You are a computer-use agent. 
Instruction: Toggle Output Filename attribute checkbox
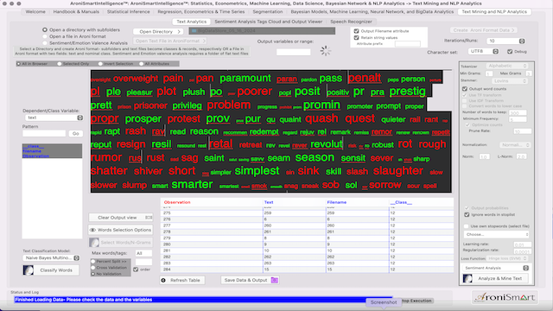click(x=356, y=31)
